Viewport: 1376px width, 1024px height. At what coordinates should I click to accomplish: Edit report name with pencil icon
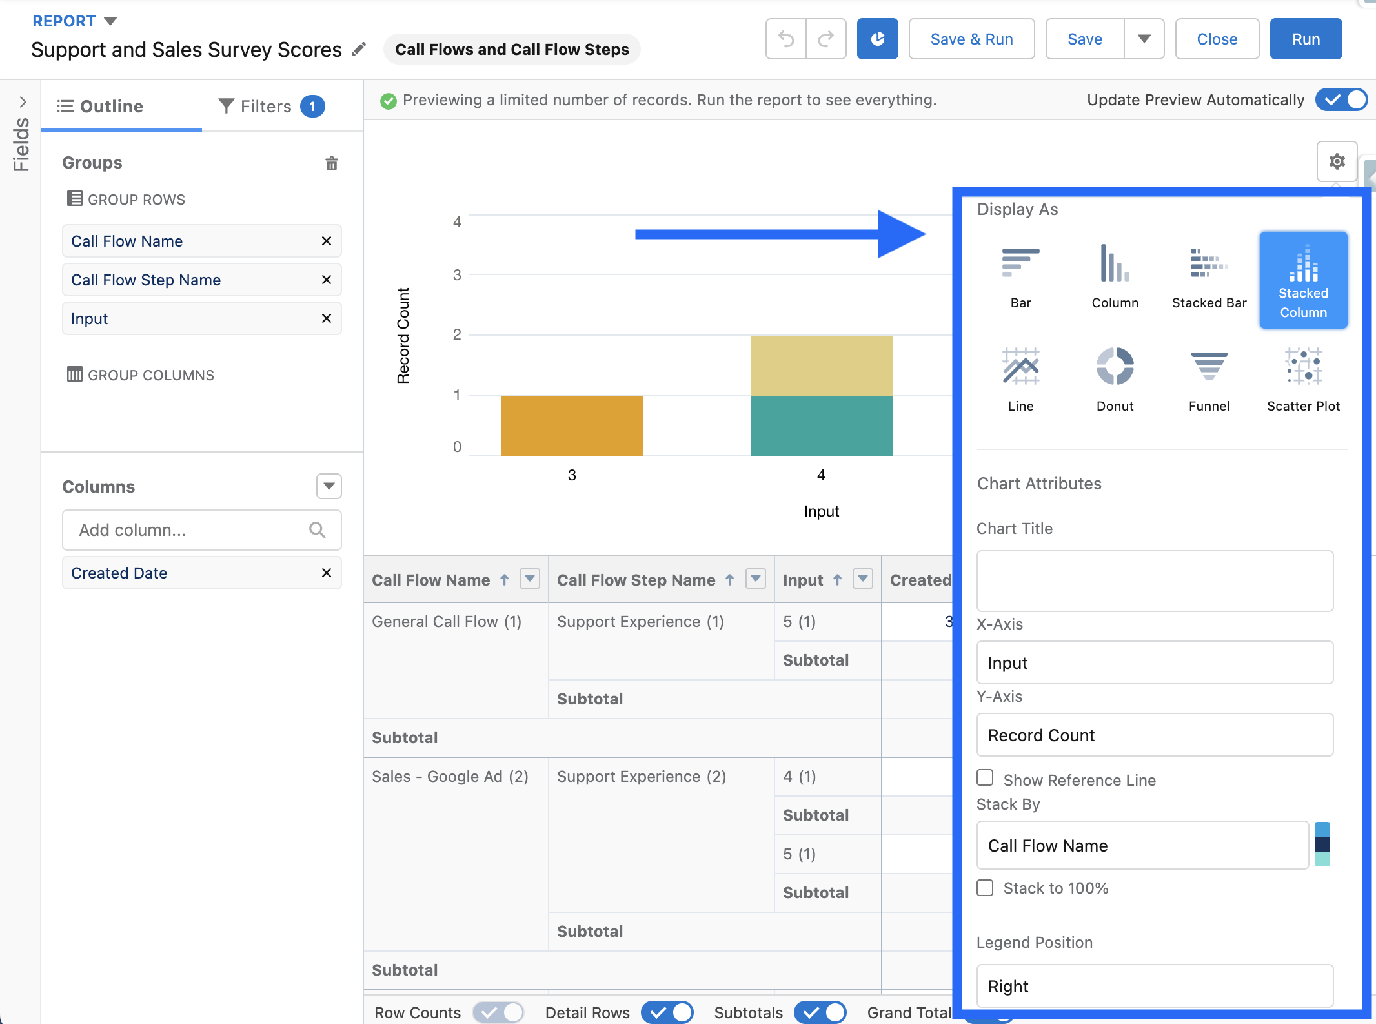pyautogui.click(x=359, y=49)
